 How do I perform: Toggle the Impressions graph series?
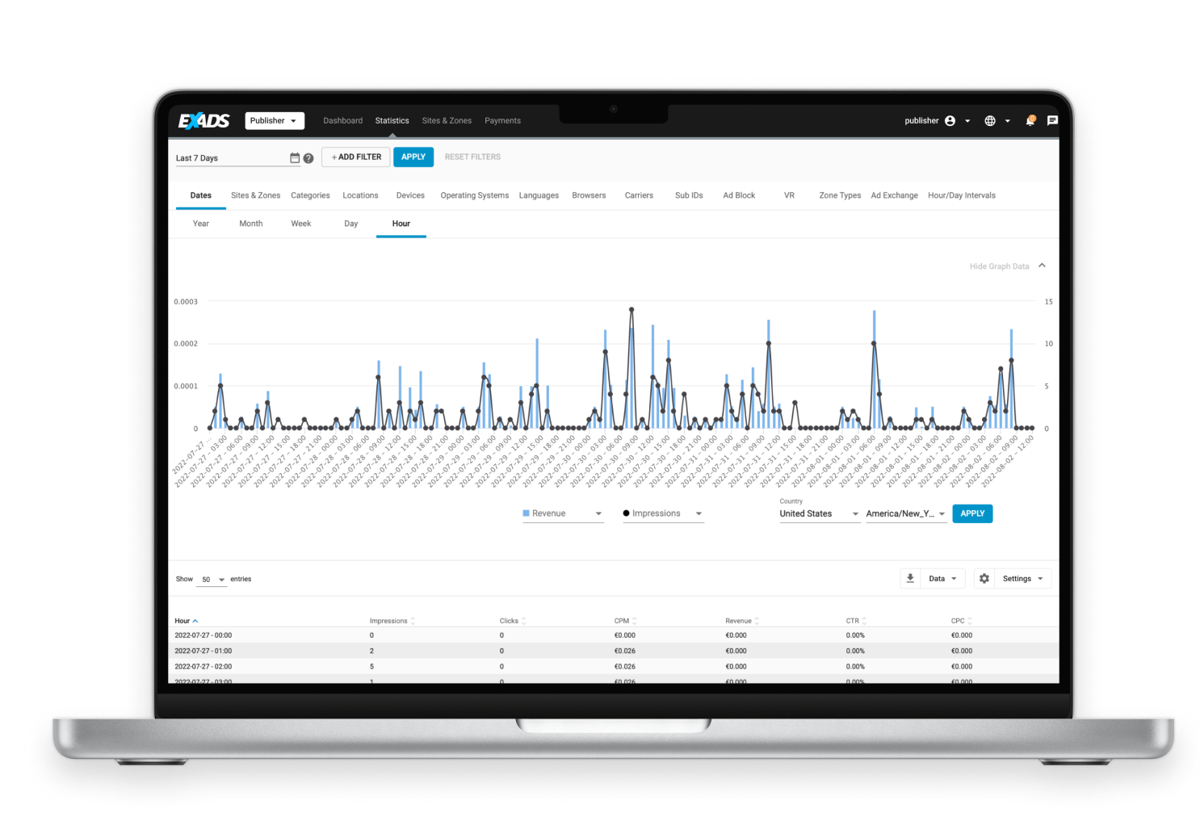point(661,513)
